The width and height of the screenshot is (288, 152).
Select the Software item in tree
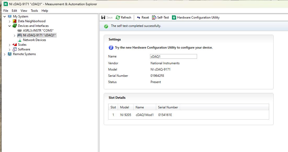[x=24, y=49]
